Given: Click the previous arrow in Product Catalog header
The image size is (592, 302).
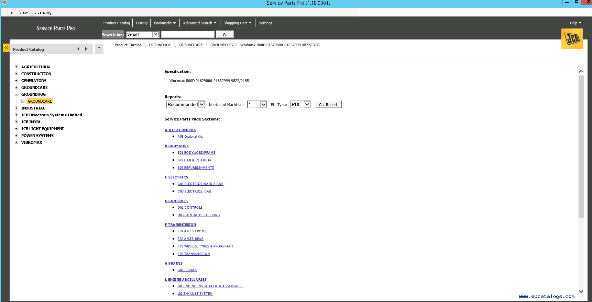Looking at the screenshot, I should point(78,49).
